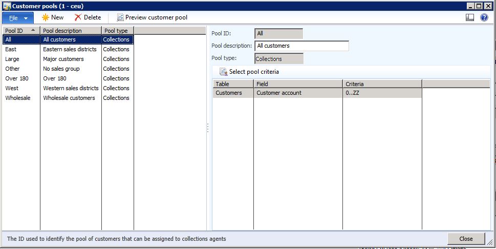Toggle the view layout icon

point(470,17)
